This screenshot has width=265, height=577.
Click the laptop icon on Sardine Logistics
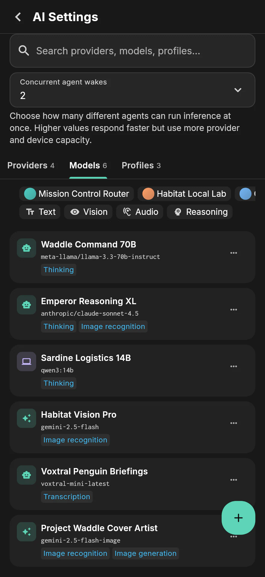[x=26, y=361]
